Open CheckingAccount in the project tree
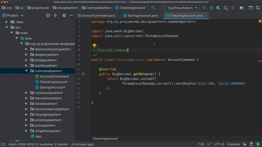The image size is (262, 147). tap(54, 82)
